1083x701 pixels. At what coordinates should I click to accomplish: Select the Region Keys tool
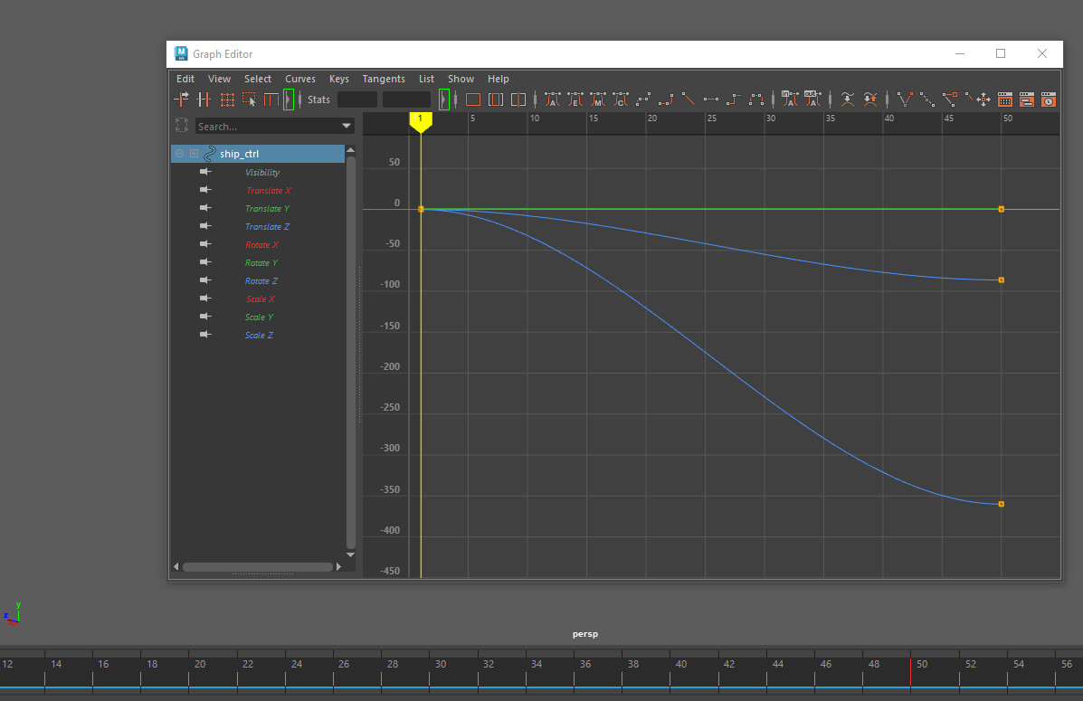[x=250, y=99]
